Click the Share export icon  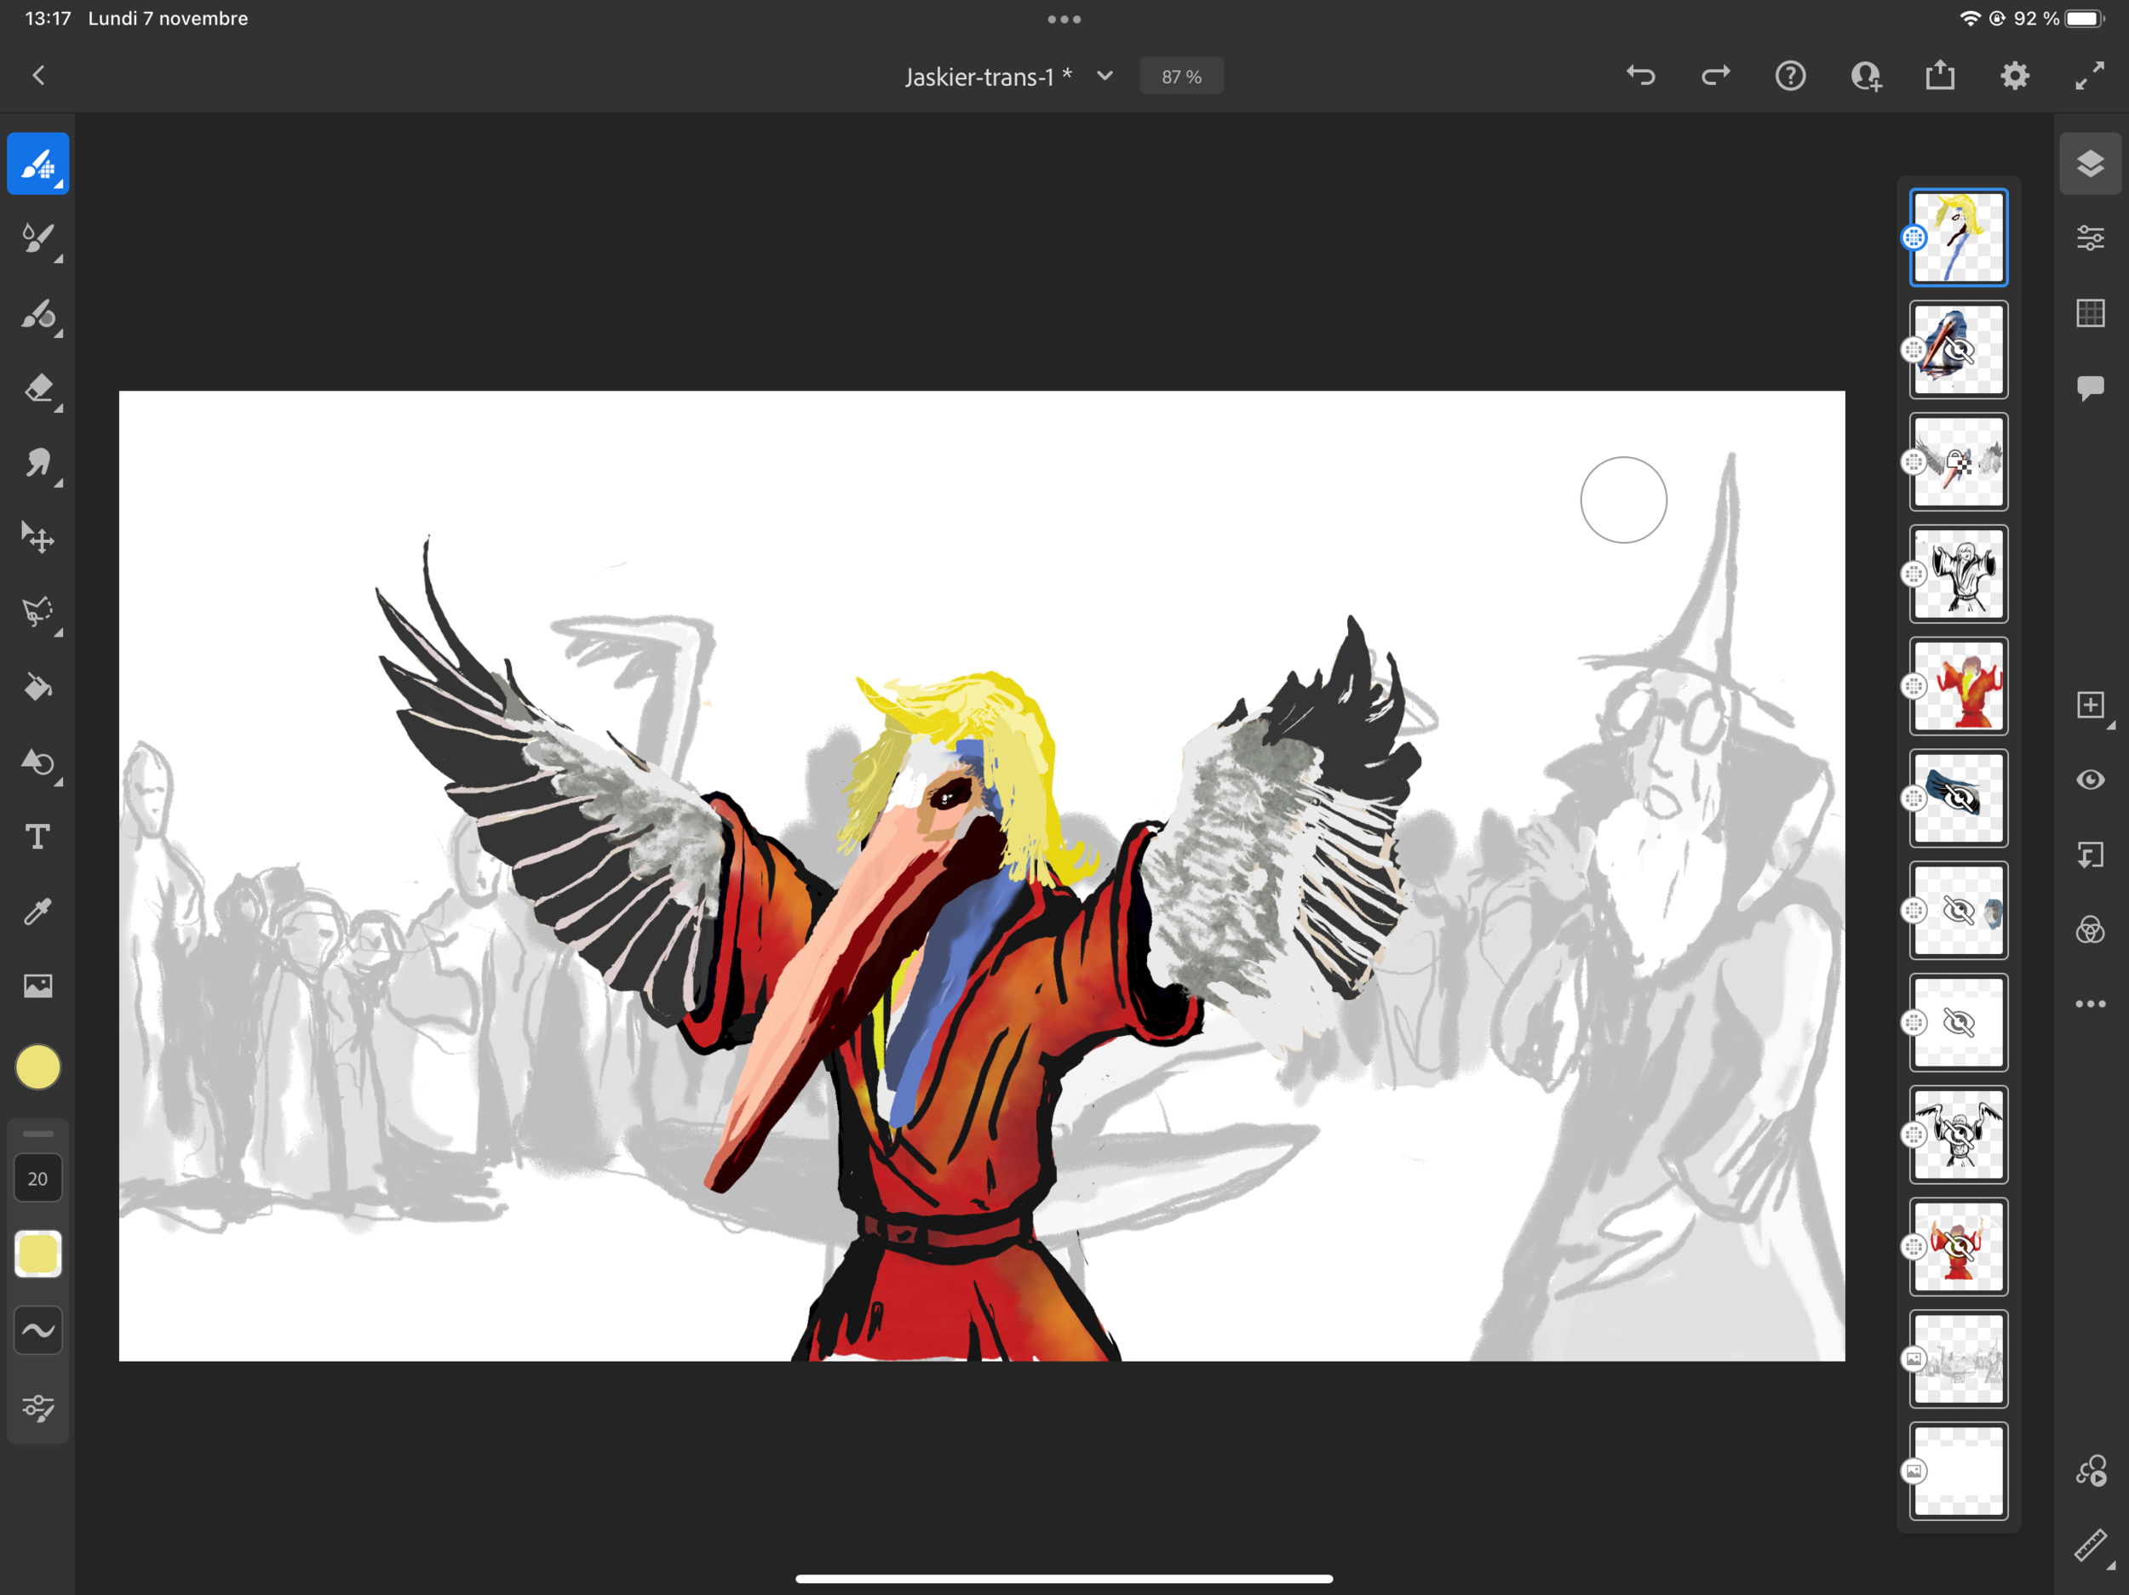1939,76
